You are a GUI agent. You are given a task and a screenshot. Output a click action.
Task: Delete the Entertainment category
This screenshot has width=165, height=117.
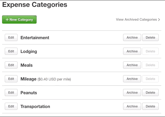(150, 38)
